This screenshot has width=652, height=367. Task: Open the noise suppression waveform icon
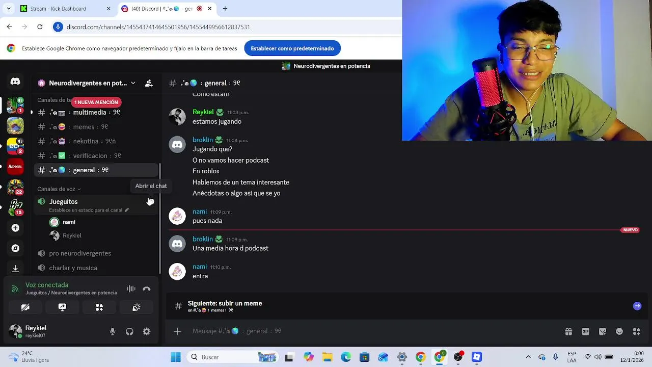coord(131,289)
